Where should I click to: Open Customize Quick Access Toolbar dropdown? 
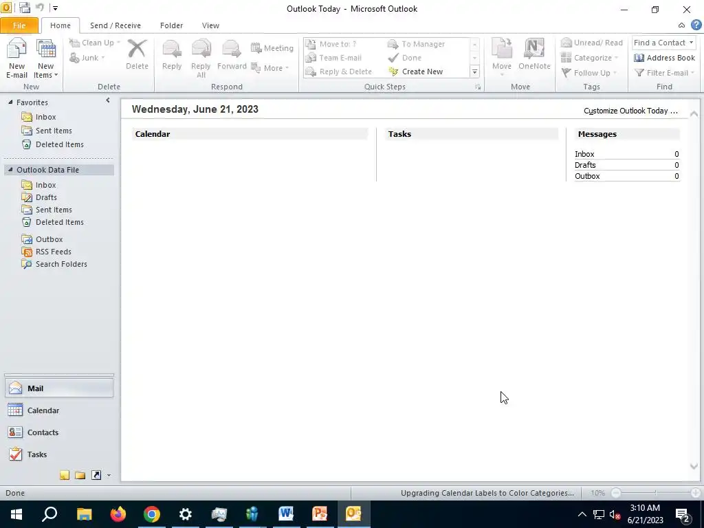[x=55, y=8]
